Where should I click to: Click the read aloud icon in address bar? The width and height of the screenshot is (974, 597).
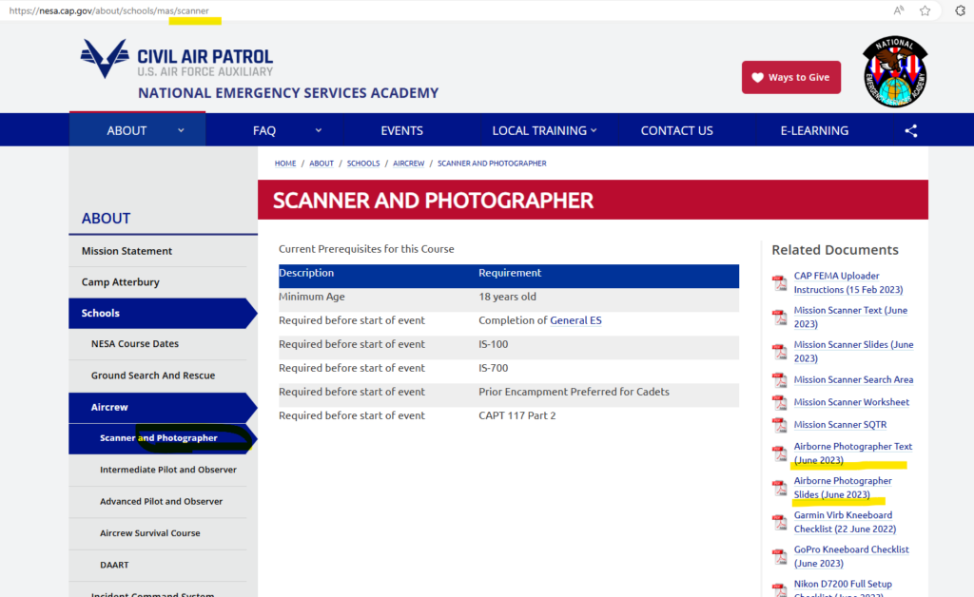pyautogui.click(x=898, y=10)
